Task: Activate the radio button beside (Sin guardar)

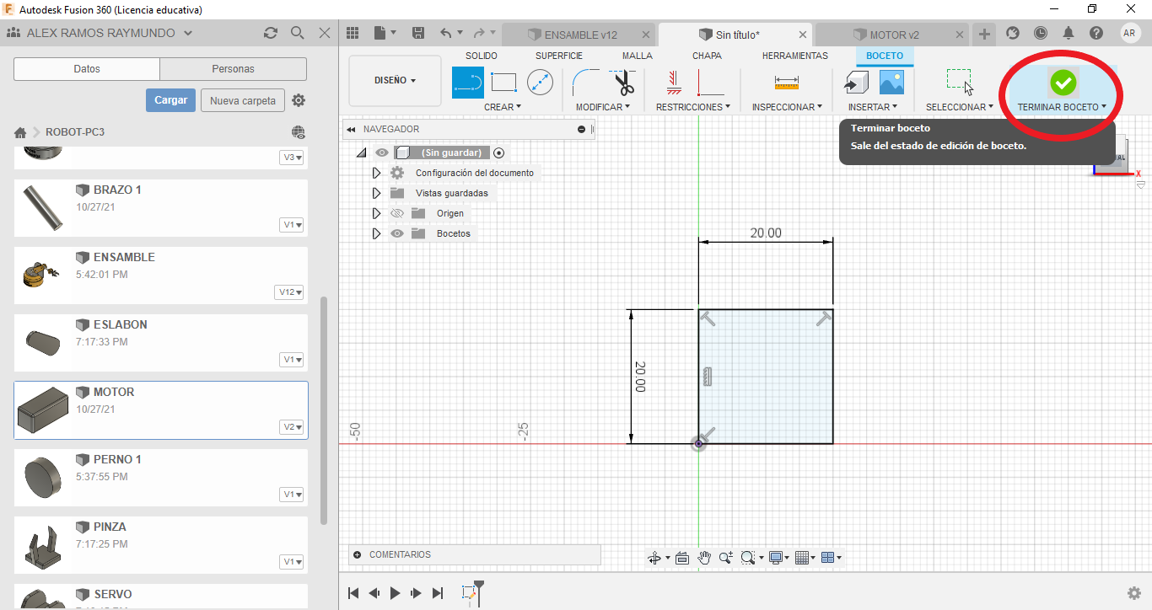Action: (499, 152)
